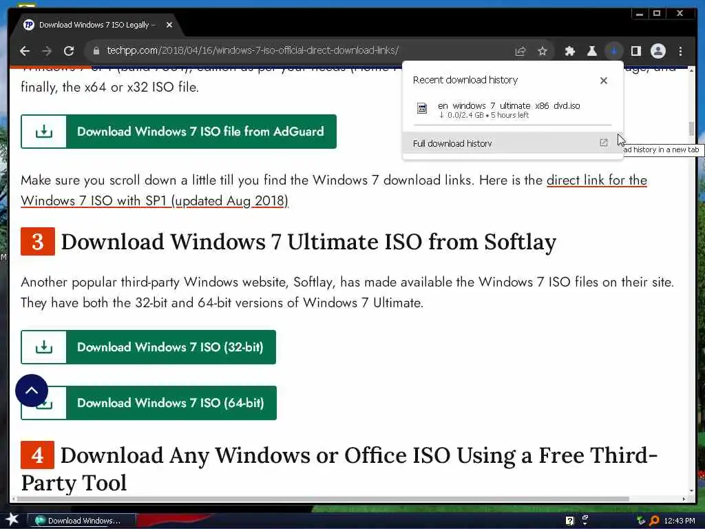Reload the techpp page
This screenshot has width=705, height=529.
pyautogui.click(x=69, y=51)
